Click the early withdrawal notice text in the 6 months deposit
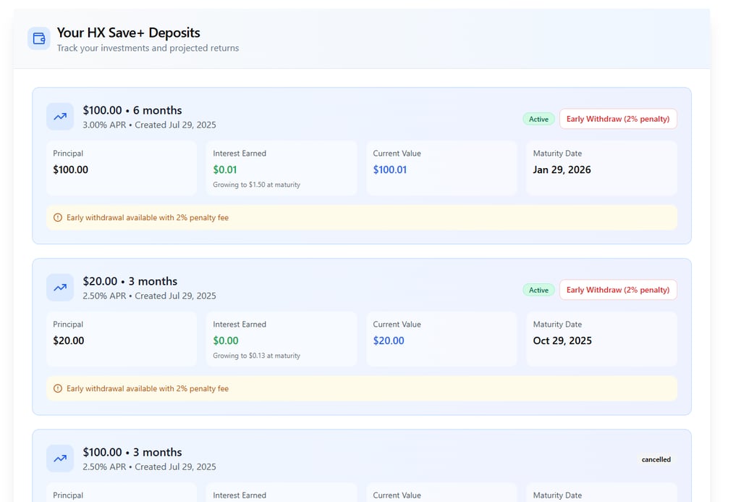The width and height of the screenshot is (741, 502). tap(148, 217)
